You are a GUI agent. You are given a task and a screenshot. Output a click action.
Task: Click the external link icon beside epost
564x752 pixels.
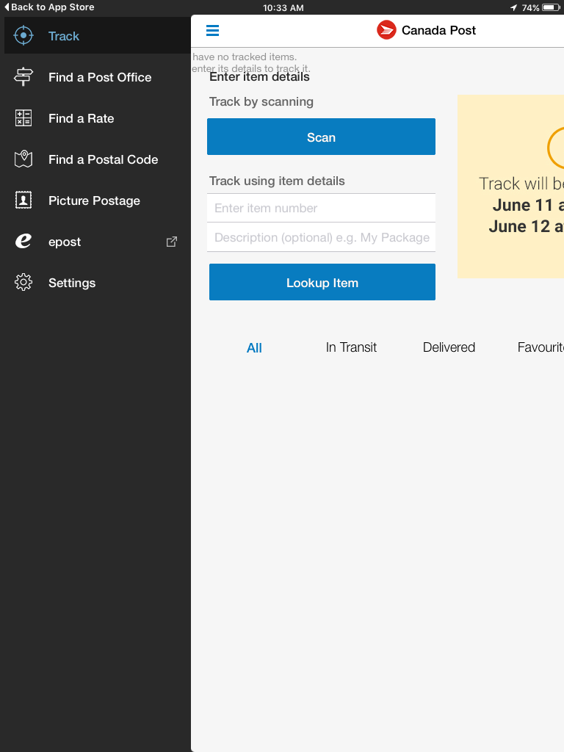pos(172,242)
